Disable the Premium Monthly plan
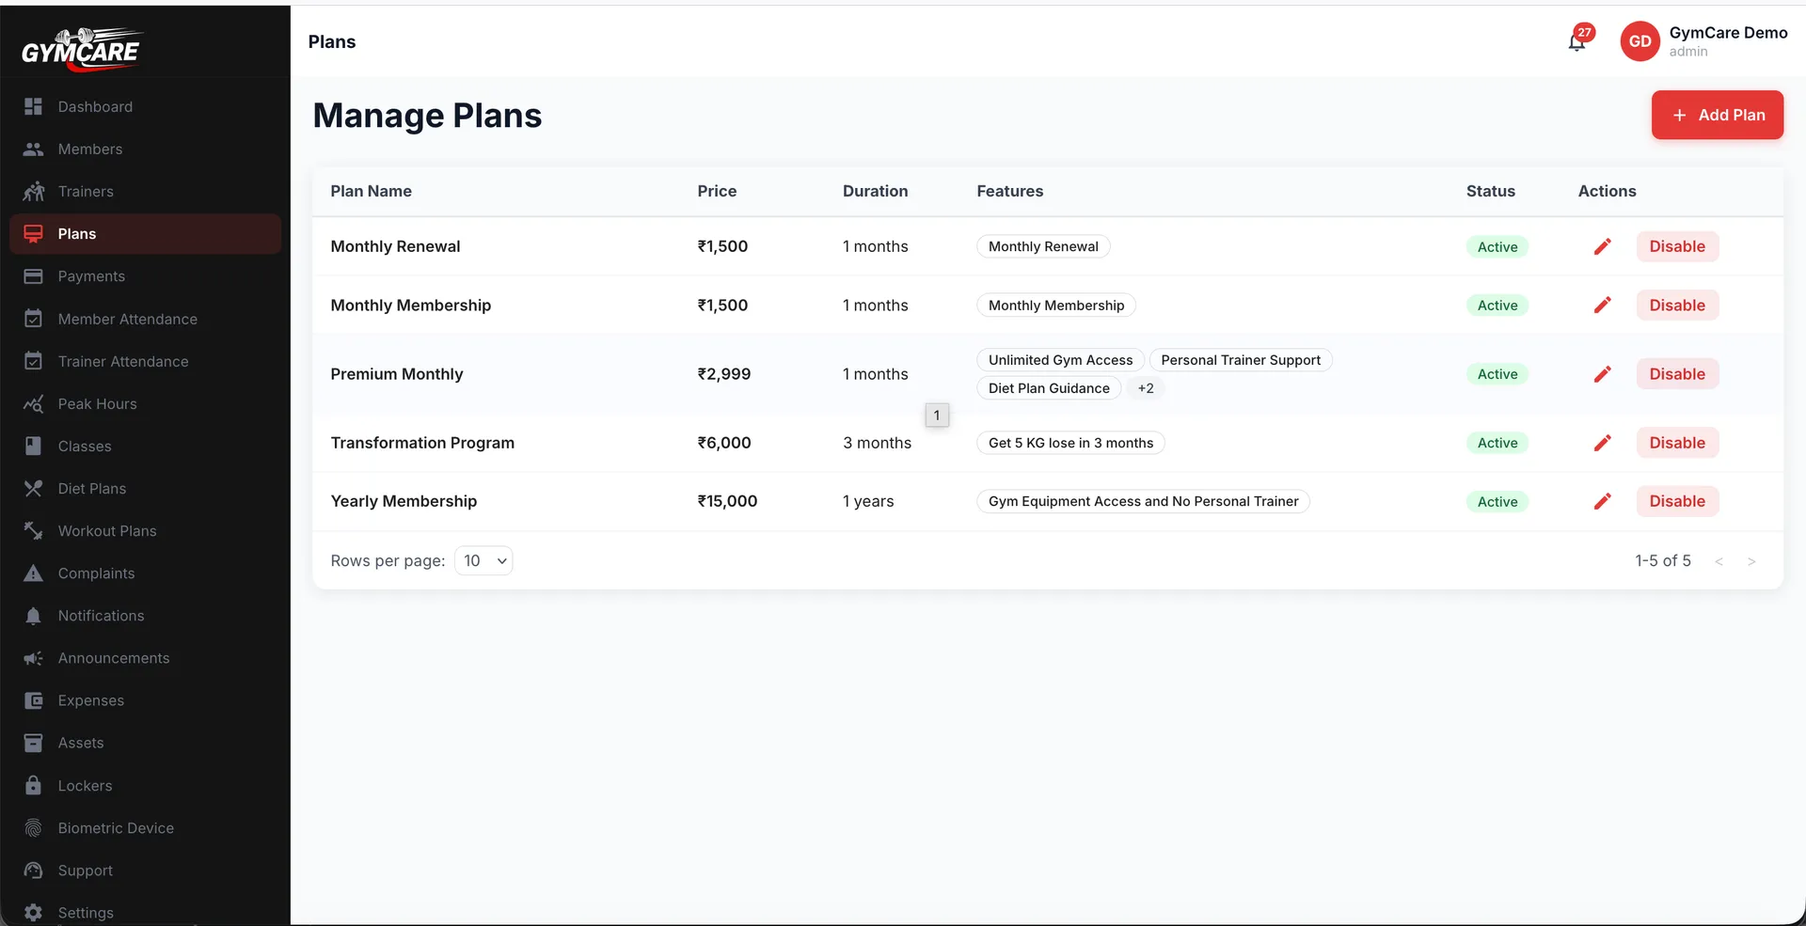This screenshot has width=1806, height=926. 1677,374
